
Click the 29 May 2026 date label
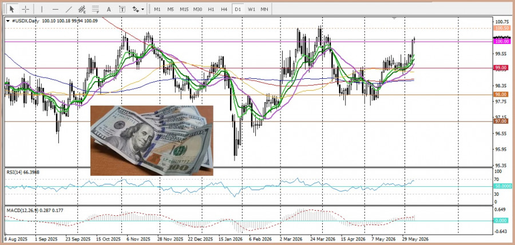[x=416, y=239]
